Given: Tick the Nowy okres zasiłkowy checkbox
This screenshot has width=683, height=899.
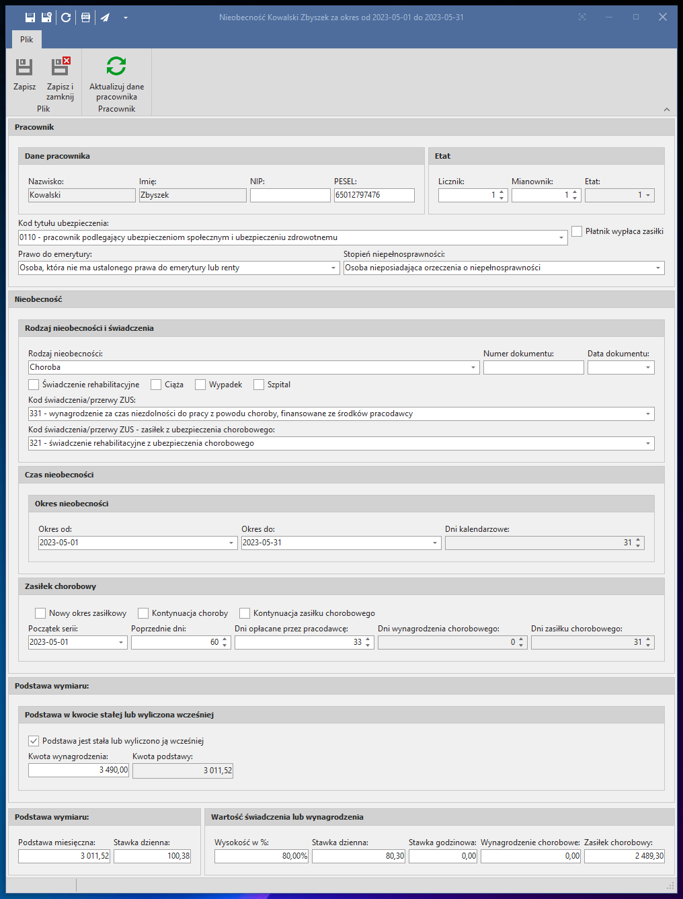Looking at the screenshot, I should (x=40, y=613).
